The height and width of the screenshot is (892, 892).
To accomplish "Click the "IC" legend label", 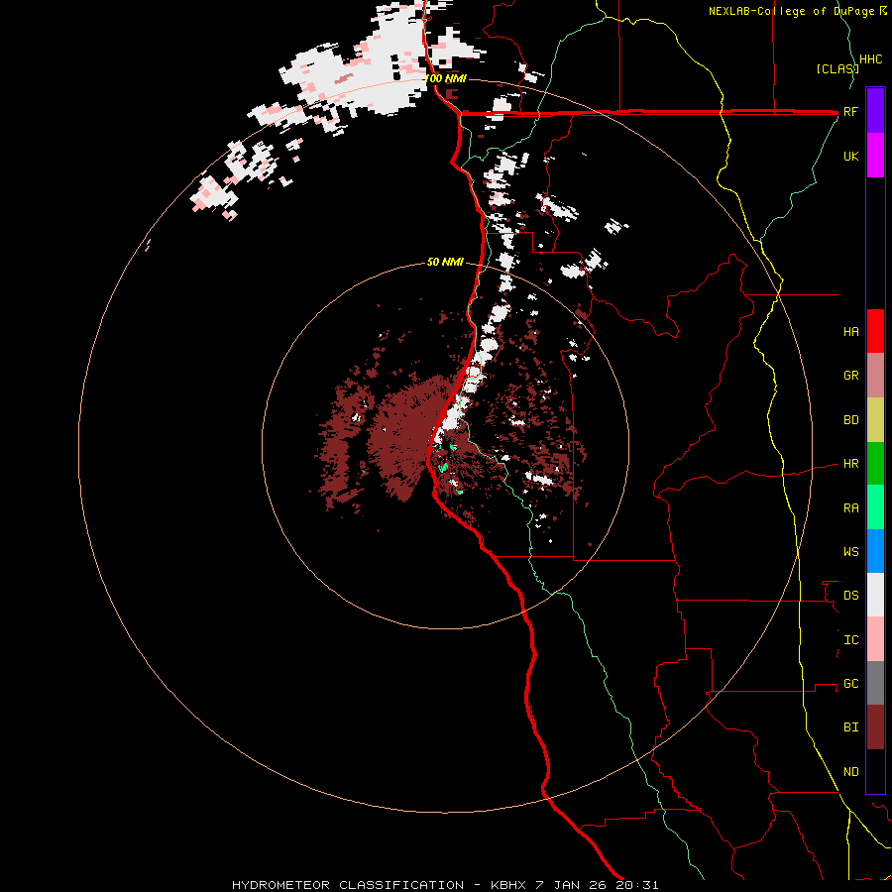I will [850, 640].
